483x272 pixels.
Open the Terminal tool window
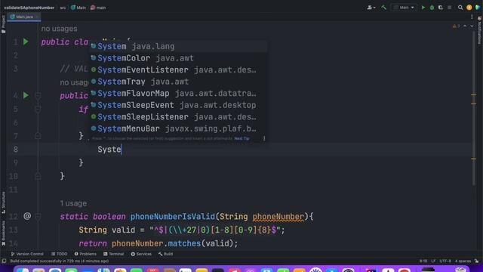[113, 254]
